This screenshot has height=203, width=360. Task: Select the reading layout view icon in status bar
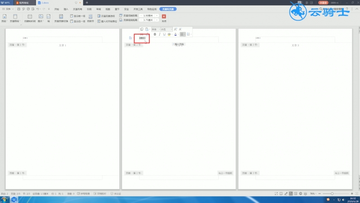pos(281,194)
